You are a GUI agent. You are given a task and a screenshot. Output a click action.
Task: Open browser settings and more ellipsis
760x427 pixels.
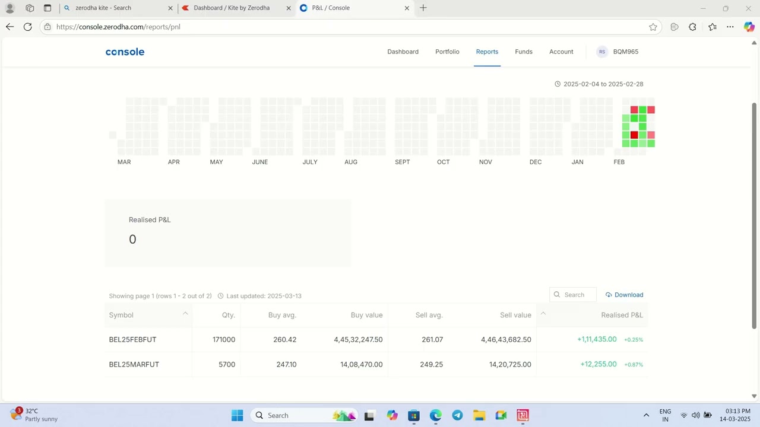tap(730, 27)
